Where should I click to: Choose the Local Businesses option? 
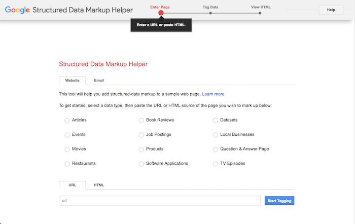pos(216,135)
